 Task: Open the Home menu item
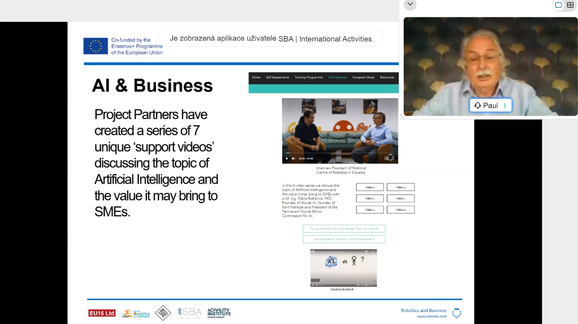[x=256, y=77]
